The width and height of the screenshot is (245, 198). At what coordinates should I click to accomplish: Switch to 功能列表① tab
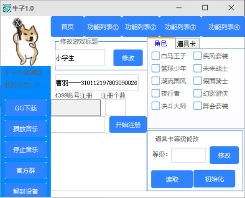click(x=103, y=27)
